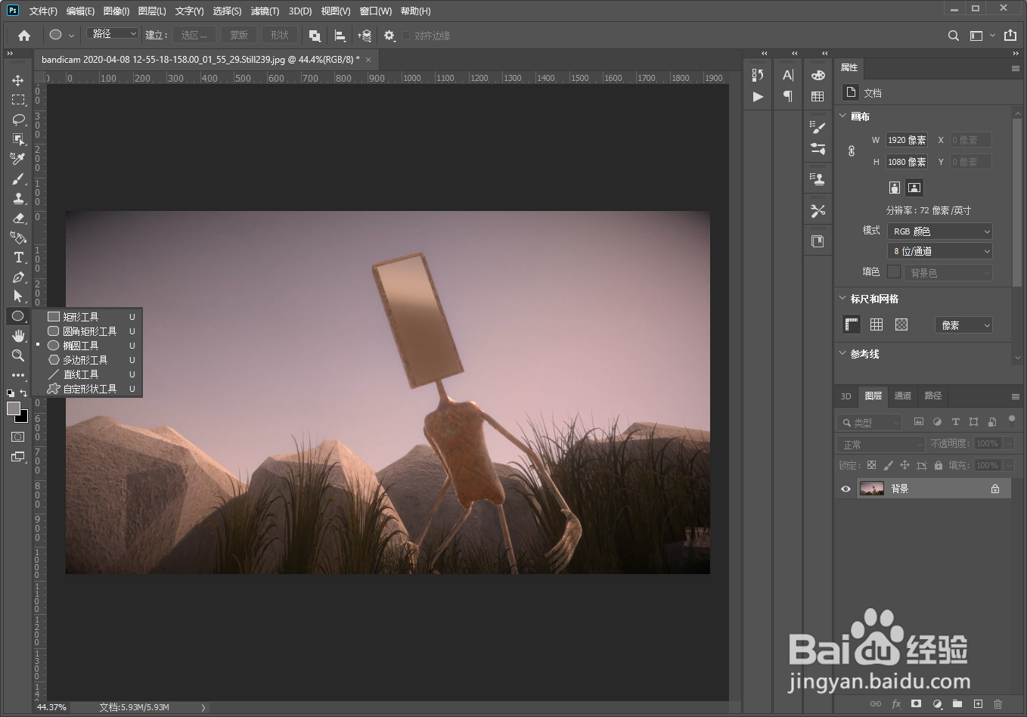
Task: Toggle layer filter on/off switch
Action: 1012,421
